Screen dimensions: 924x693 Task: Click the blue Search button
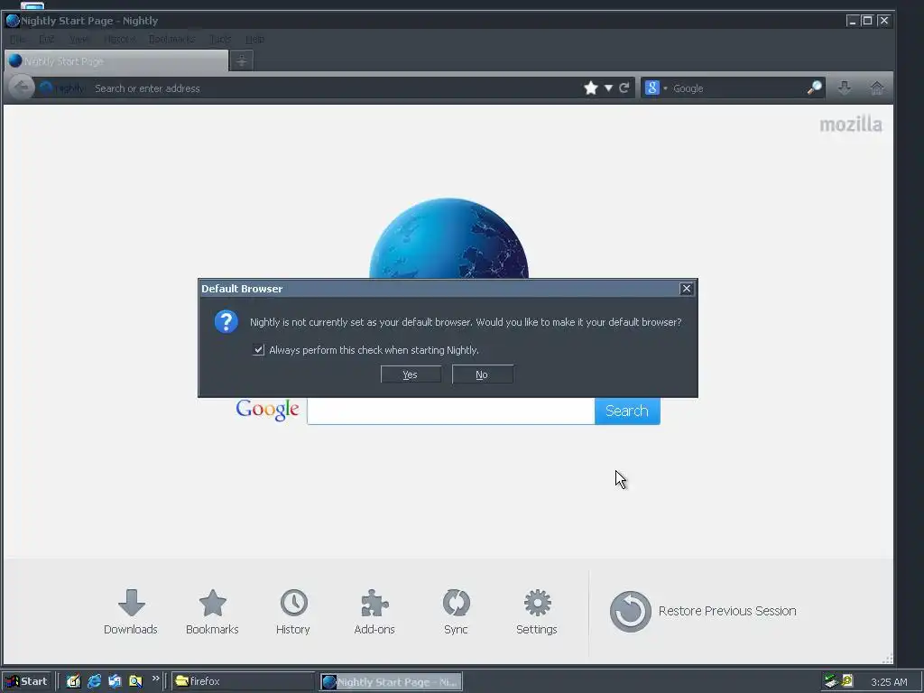click(x=627, y=411)
